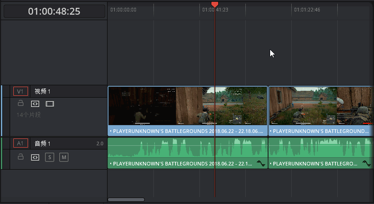Click the curve icon on the second audio clip
The width and height of the screenshot is (374, 204).
pos(367,164)
